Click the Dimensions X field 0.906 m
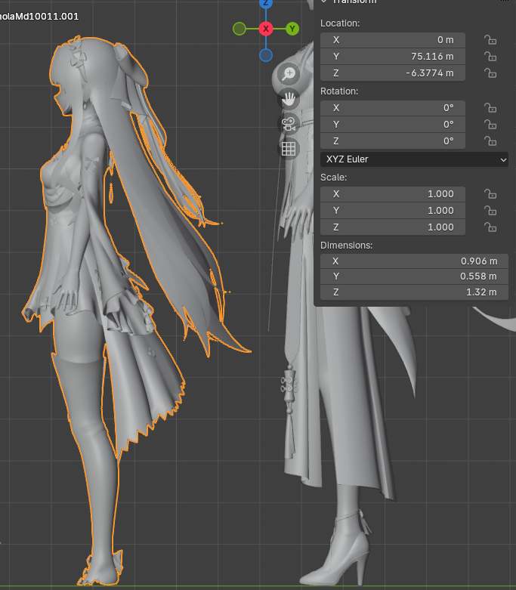The width and height of the screenshot is (516, 590). (414, 261)
